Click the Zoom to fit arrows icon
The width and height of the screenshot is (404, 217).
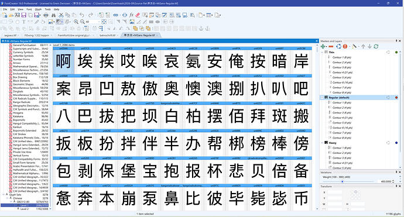(104, 22)
